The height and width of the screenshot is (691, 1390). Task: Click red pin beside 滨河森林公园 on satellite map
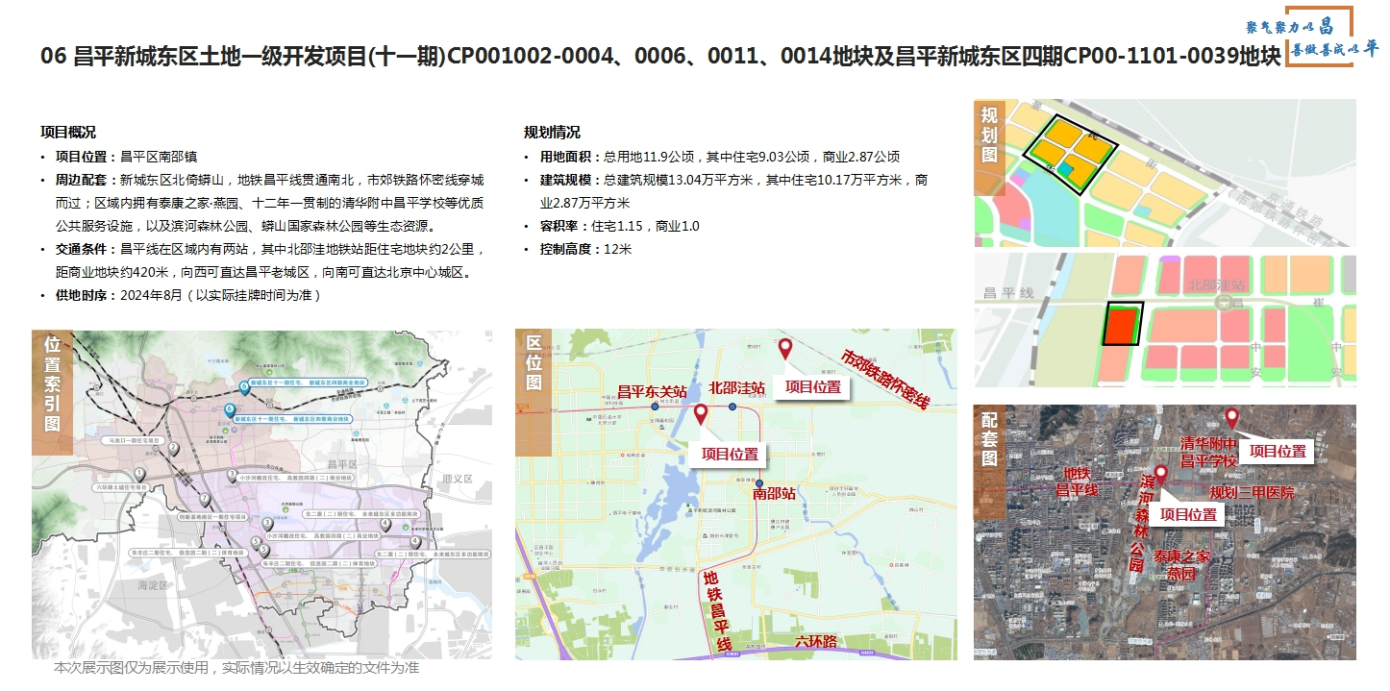coord(1160,474)
